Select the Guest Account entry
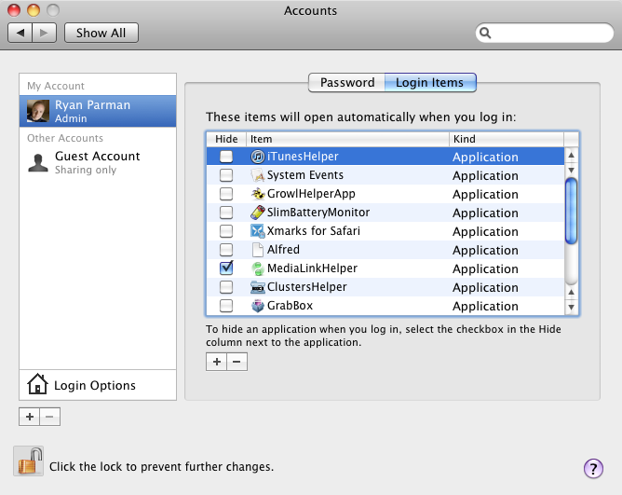 [x=98, y=163]
